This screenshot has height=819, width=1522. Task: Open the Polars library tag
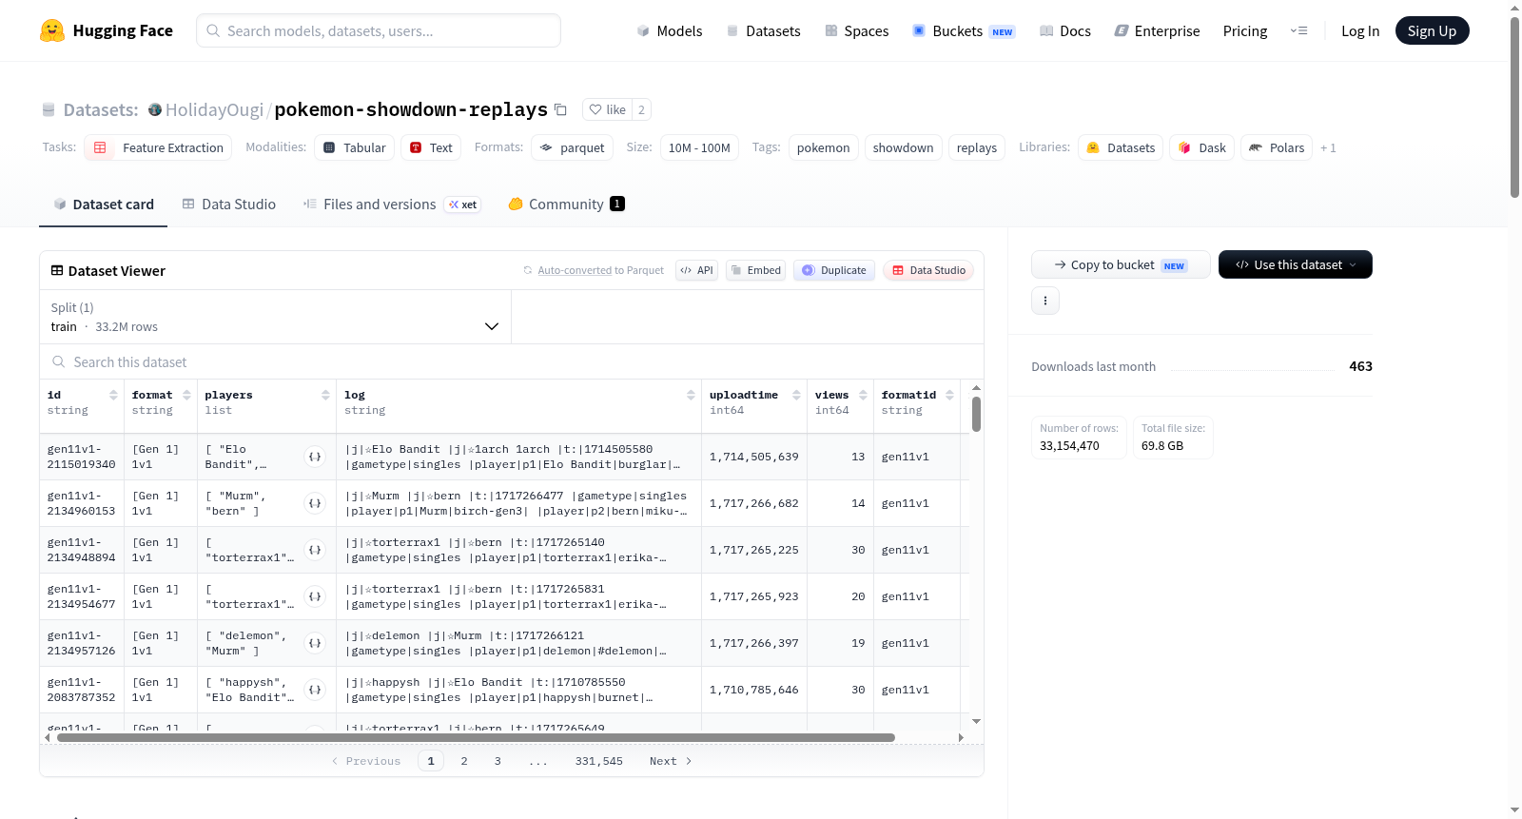[1277, 147]
